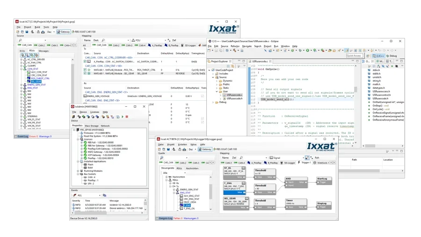Expand Running Modules in IxAdmin tree
This screenshot has width=421, height=237.
click(78, 171)
